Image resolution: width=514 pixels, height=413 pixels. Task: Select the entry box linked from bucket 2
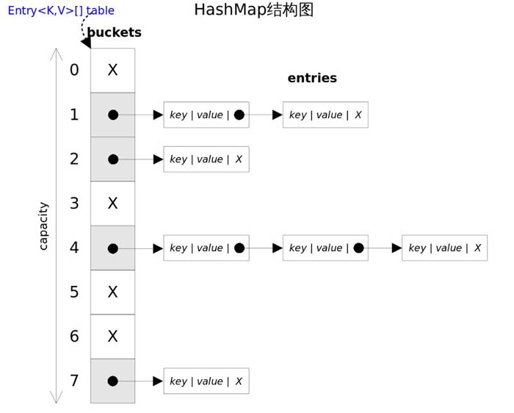click(206, 159)
